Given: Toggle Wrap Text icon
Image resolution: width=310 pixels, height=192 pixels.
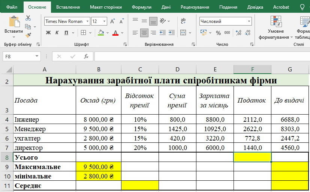Looking at the screenshot, I should pyautogui.click(x=183, y=21).
